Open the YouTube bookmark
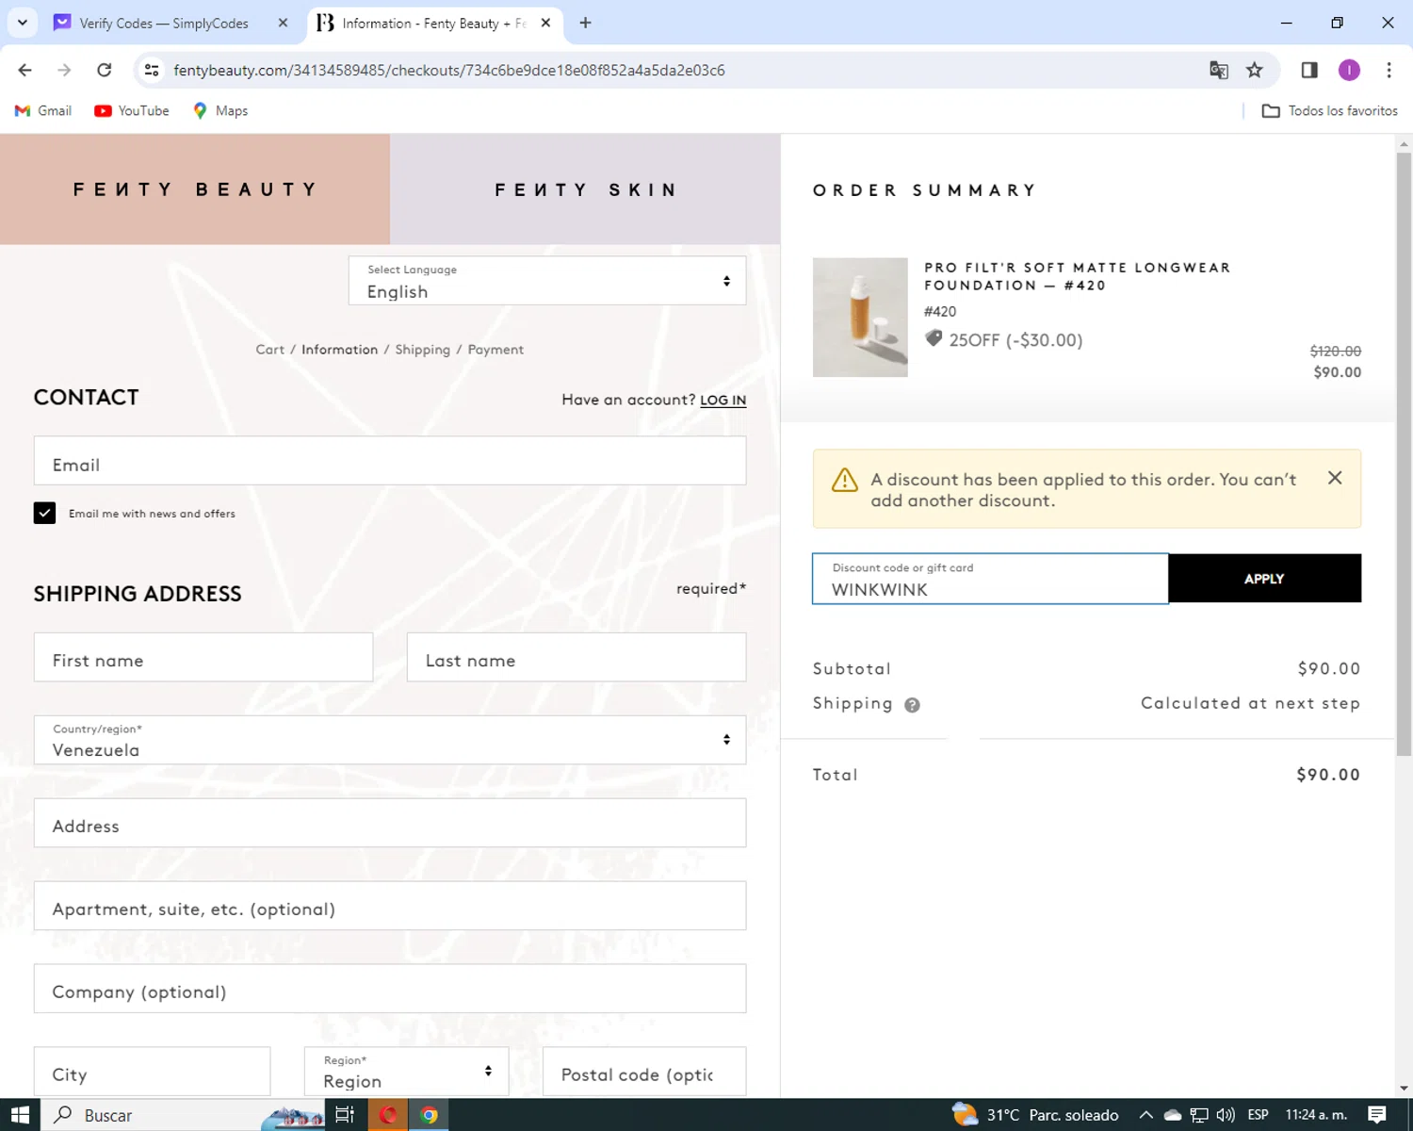The height and width of the screenshot is (1131, 1413). [132, 110]
